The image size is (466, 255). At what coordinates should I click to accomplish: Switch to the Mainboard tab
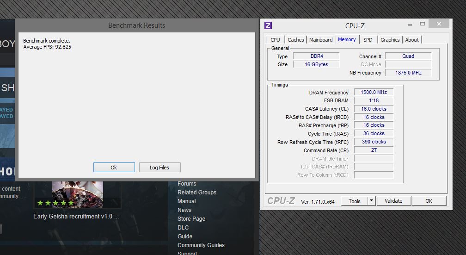[321, 40]
